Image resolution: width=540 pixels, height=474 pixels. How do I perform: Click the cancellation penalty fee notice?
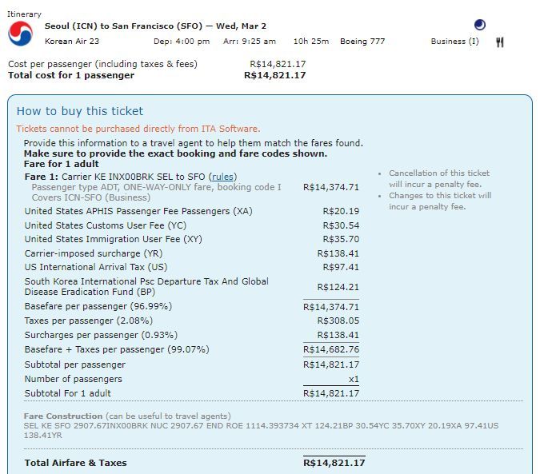tap(439, 178)
